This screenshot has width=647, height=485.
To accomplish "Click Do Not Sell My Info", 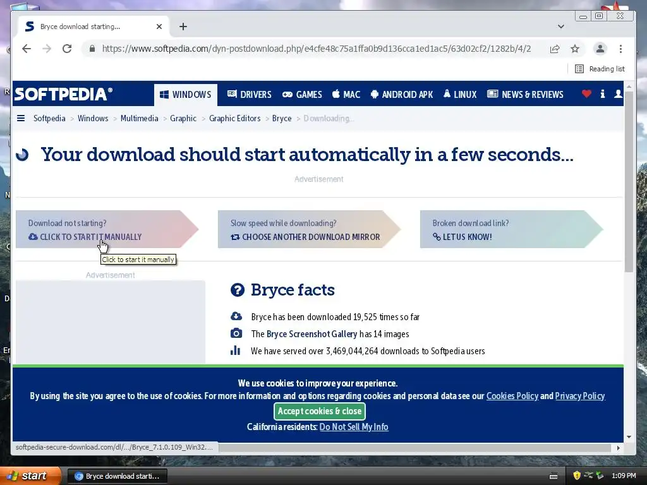I will coord(354,427).
